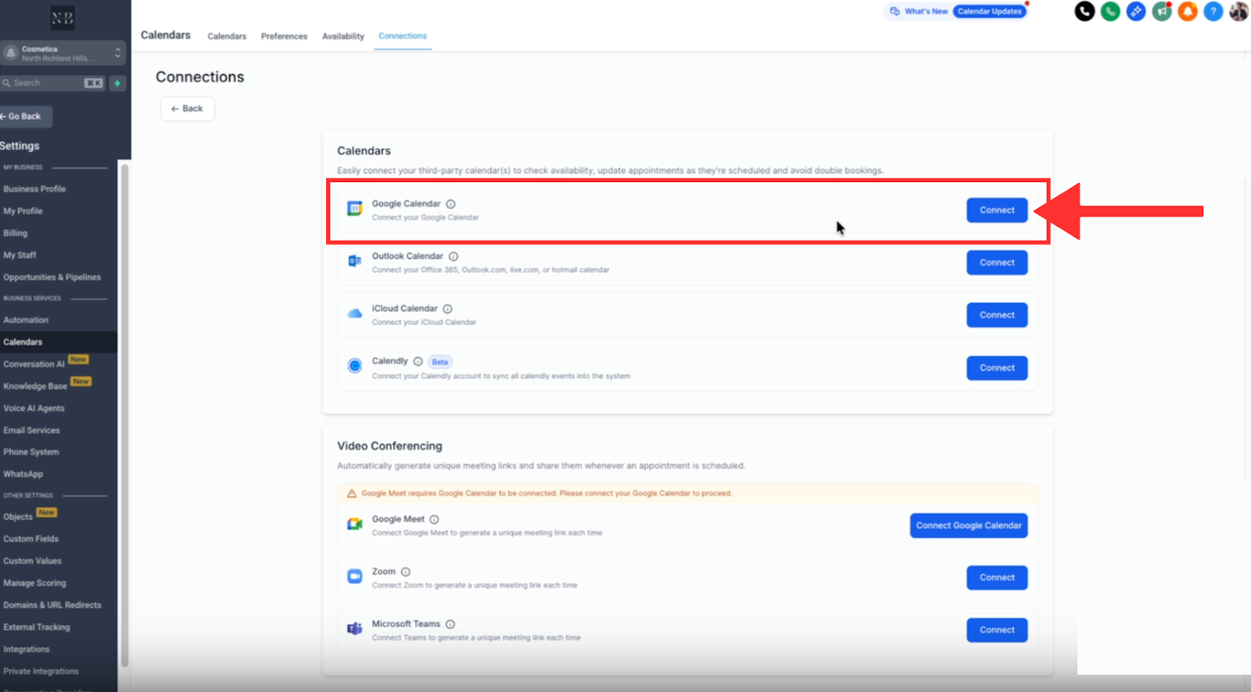Screen dimensions: 1251x692
Task: Open Opportunities & Pipelines settings
Action: 52,278
